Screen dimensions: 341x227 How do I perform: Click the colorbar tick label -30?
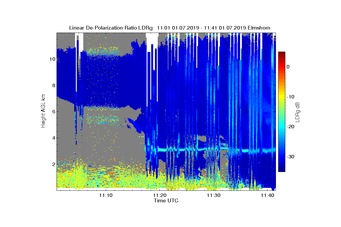click(x=290, y=157)
